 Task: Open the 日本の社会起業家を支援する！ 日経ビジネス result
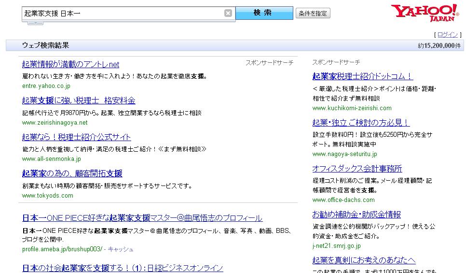click(x=123, y=268)
